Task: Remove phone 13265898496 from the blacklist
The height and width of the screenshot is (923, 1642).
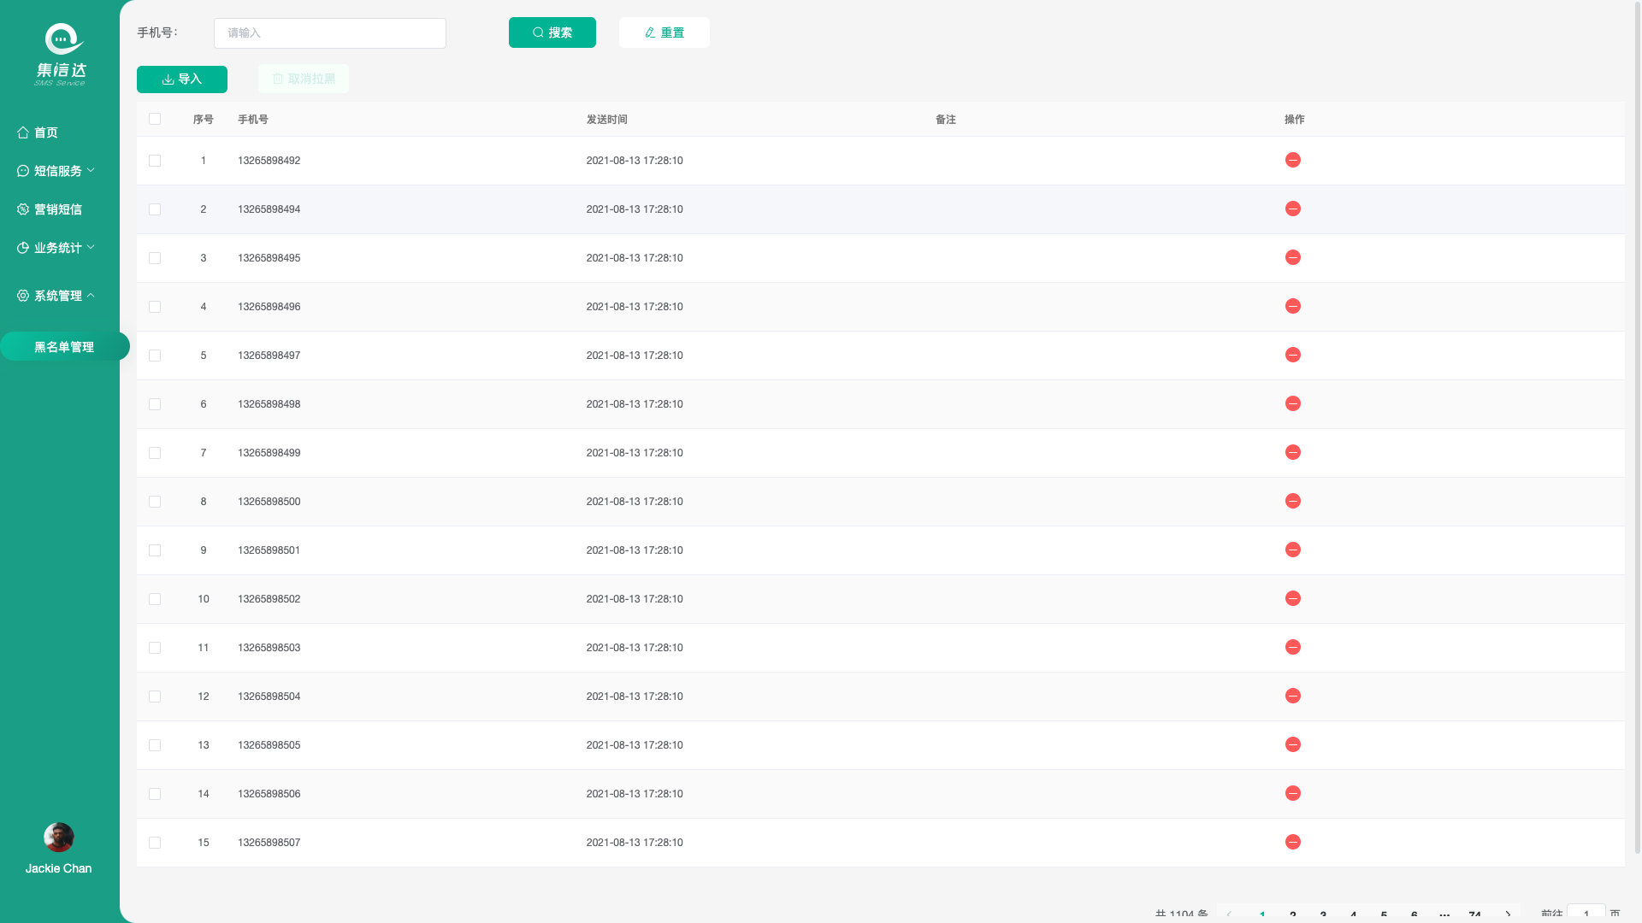Action: pos(1292,307)
